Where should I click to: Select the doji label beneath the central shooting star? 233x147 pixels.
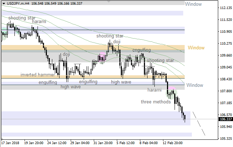(117, 42)
